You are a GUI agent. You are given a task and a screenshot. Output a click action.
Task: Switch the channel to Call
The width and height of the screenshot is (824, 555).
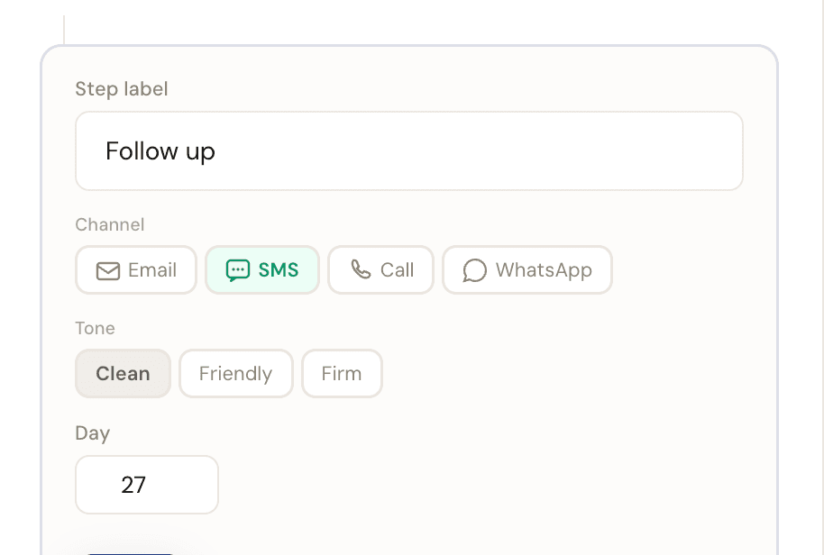click(380, 270)
